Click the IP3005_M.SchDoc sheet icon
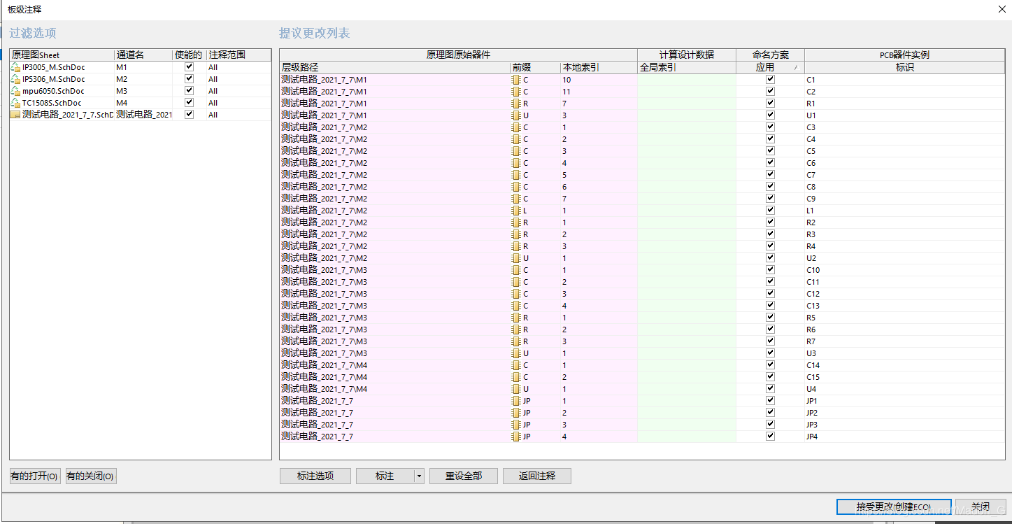Viewport: 1012px width, 524px height. [x=15, y=68]
